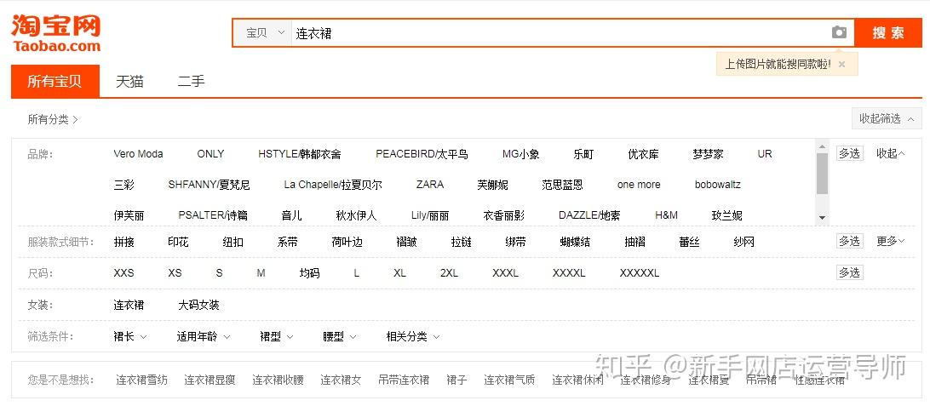Enable 多选 for the 品牌 row
This screenshot has height=406, width=930.
pos(849,153)
